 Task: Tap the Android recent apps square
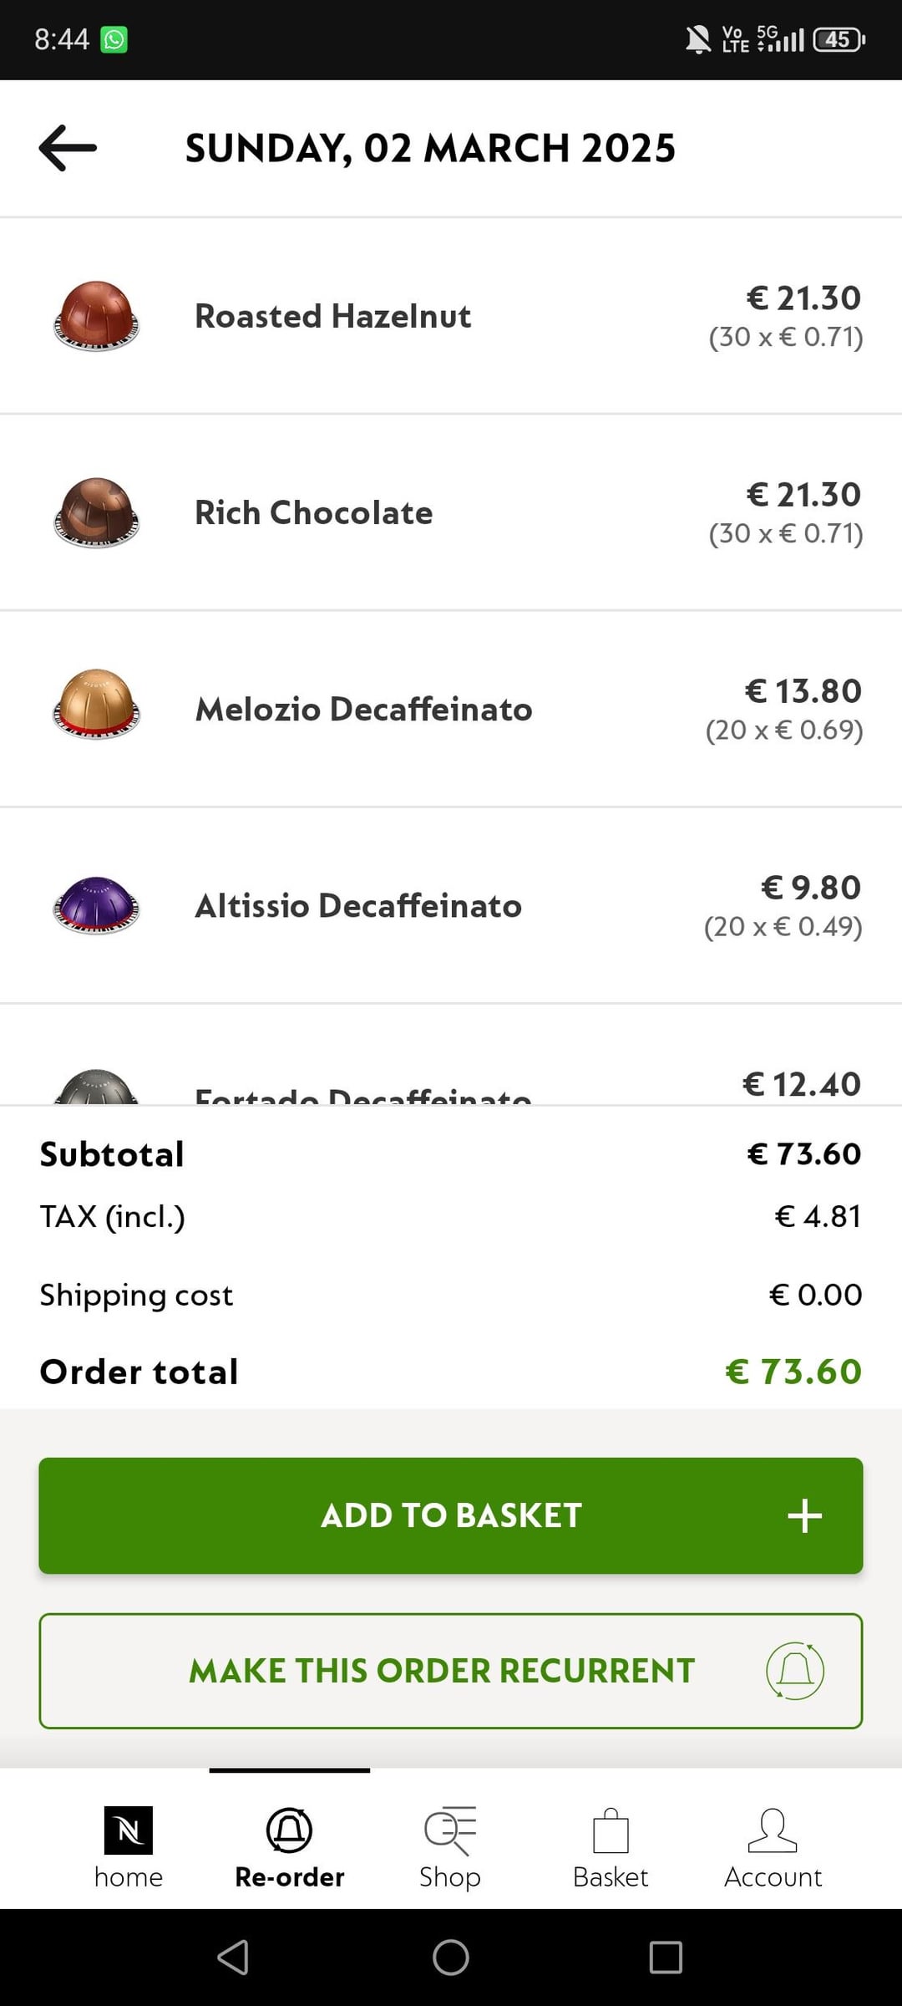(666, 1958)
